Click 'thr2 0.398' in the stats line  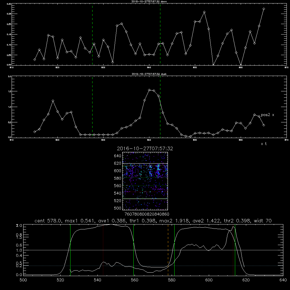(x=237, y=221)
